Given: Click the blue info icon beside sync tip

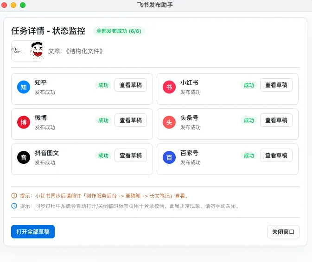Looking at the screenshot, I should pos(14,206).
